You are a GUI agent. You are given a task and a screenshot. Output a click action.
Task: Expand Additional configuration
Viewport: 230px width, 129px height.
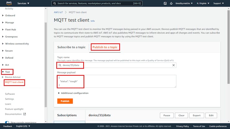tap(73, 93)
